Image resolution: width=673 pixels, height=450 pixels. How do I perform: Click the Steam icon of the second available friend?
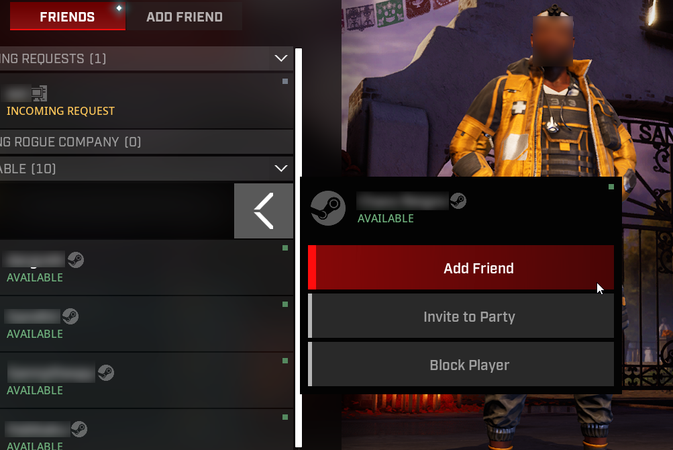point(70,316)
